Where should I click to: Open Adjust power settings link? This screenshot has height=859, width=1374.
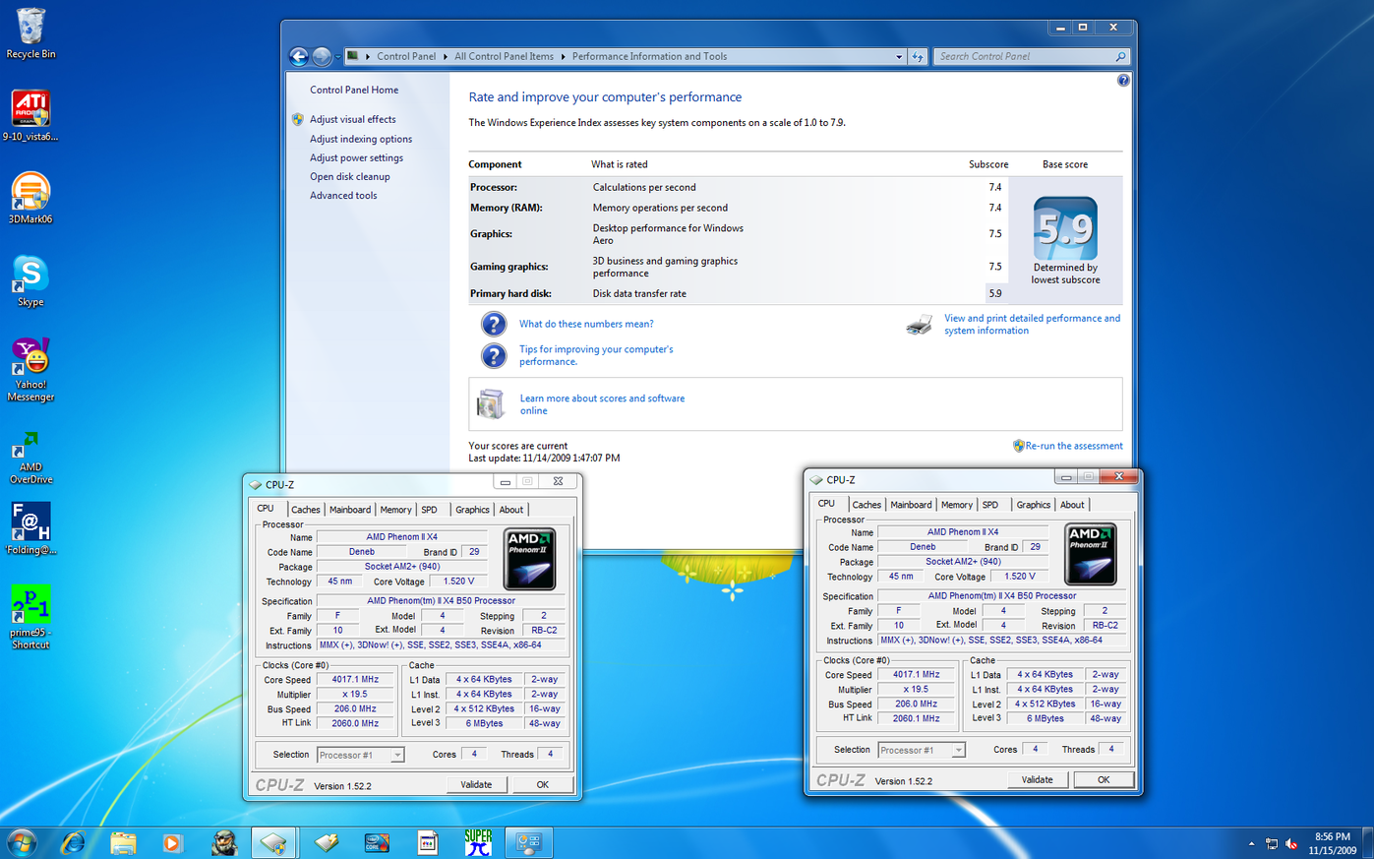356,157
